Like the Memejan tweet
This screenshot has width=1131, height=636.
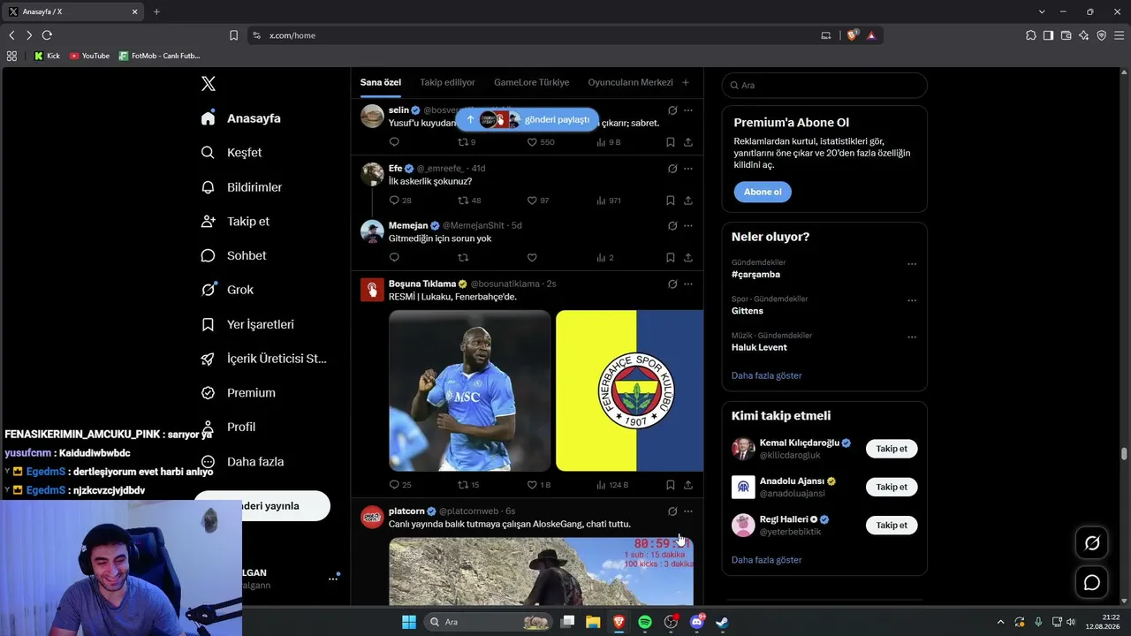[532, 258]
